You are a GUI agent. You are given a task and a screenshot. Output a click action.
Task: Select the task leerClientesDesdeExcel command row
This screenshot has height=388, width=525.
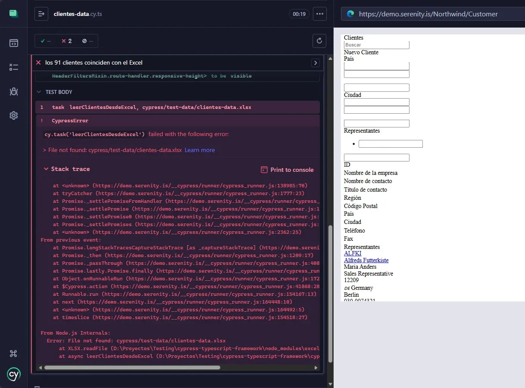click(177, 107)
